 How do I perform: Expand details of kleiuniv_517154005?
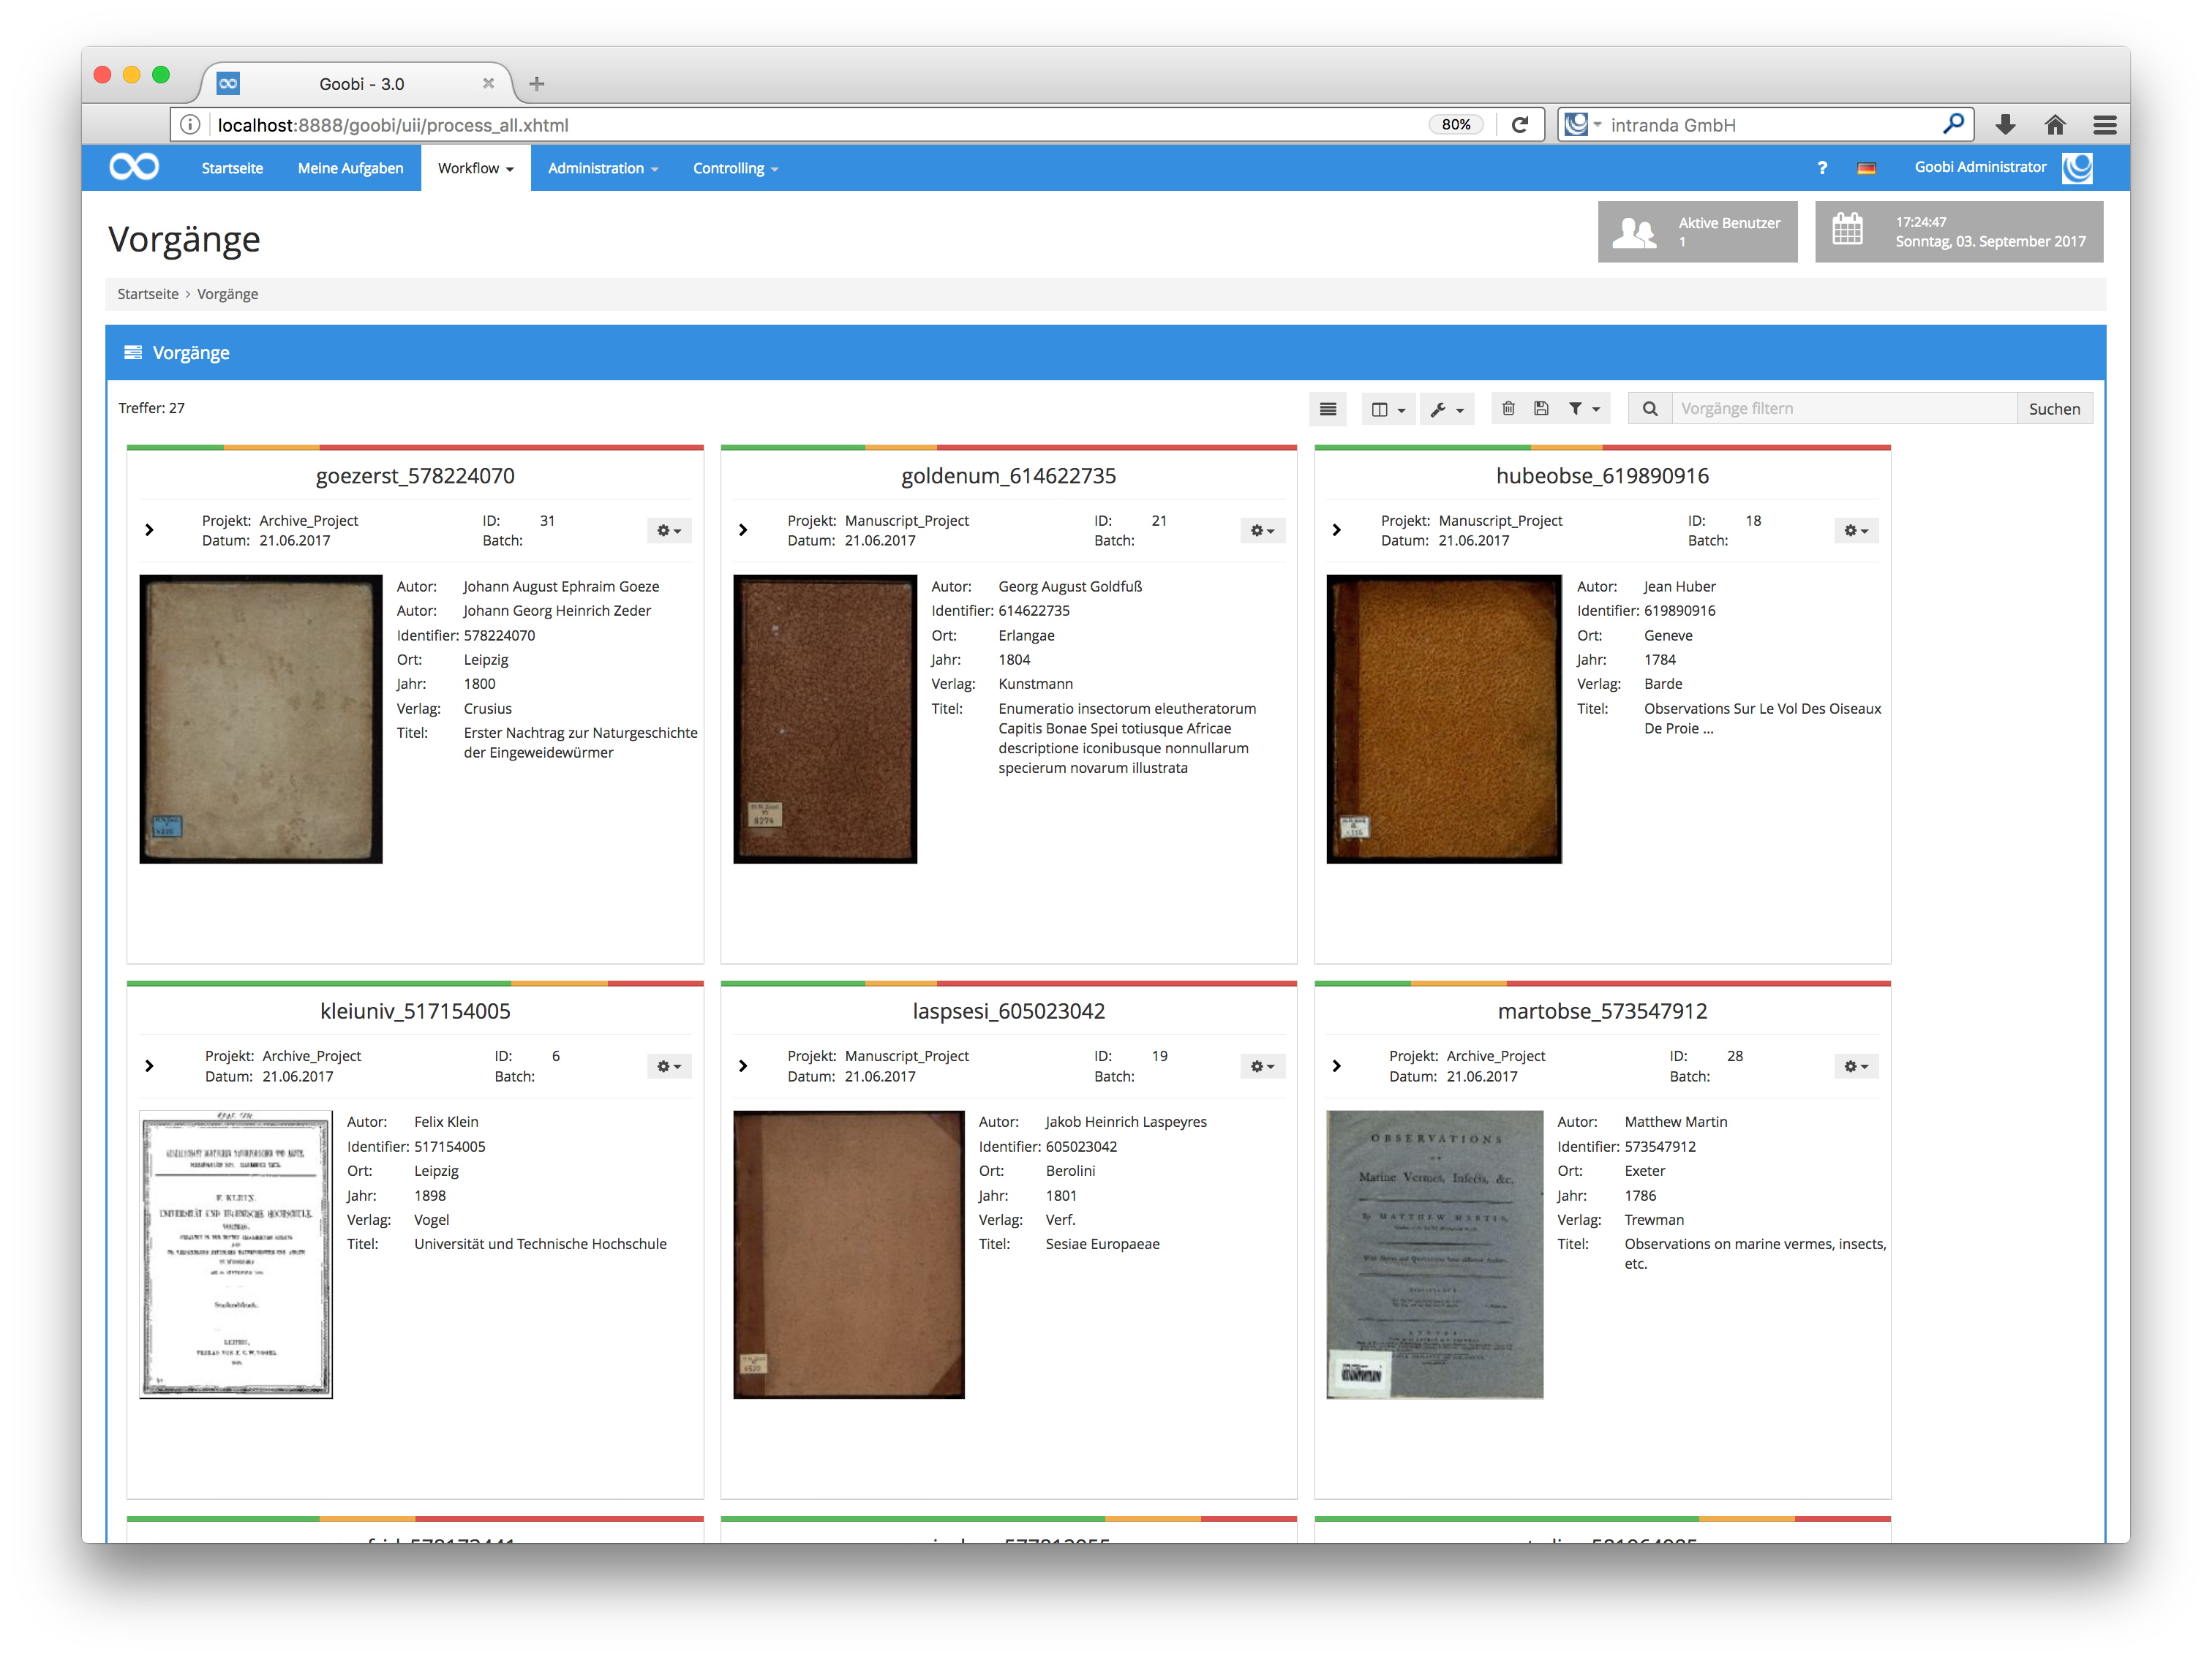[149, 1066]
